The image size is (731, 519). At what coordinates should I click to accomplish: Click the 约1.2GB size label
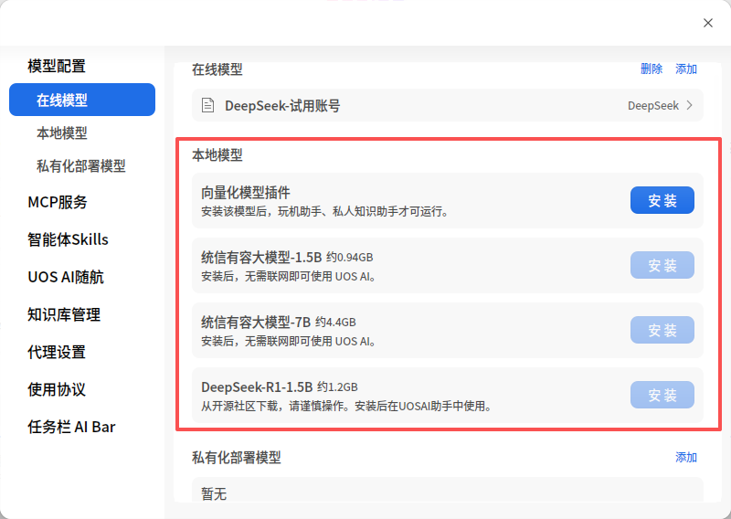pyautogui.click(x=337, y=387)
